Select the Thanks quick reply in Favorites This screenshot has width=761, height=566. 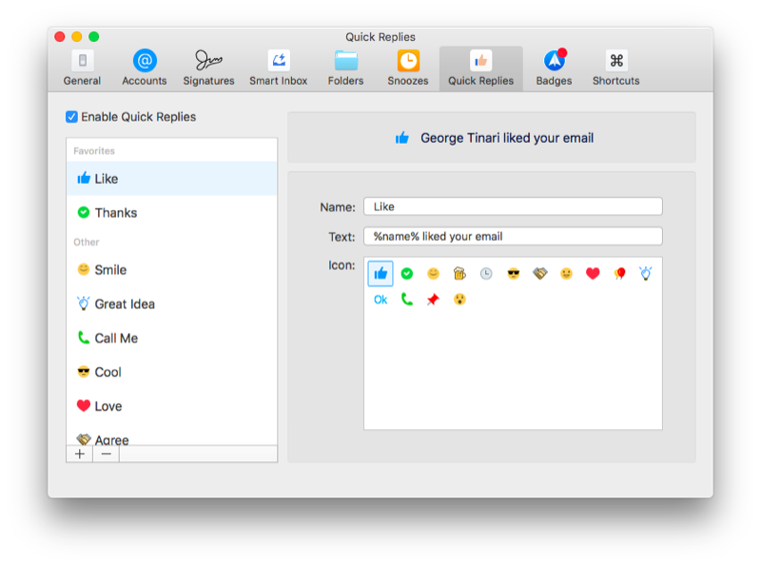115,213
